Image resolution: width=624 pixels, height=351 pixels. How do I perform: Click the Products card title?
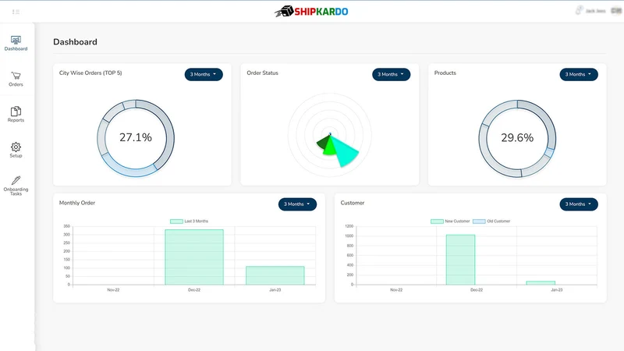coord(445,73)
